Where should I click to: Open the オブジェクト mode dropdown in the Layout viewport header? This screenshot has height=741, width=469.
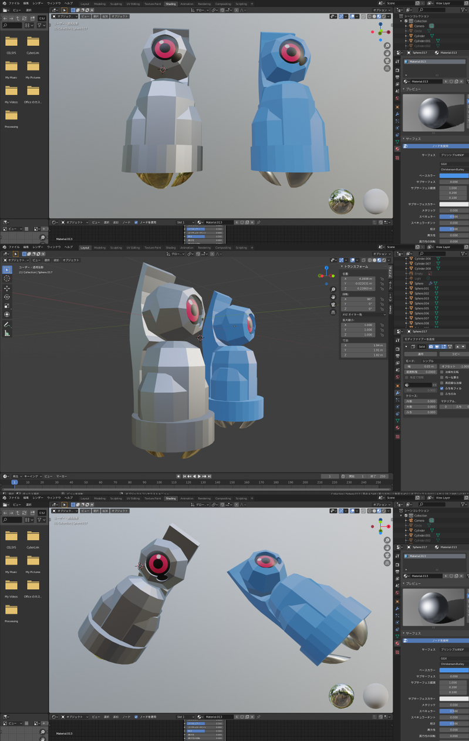(x=16, y=259)
